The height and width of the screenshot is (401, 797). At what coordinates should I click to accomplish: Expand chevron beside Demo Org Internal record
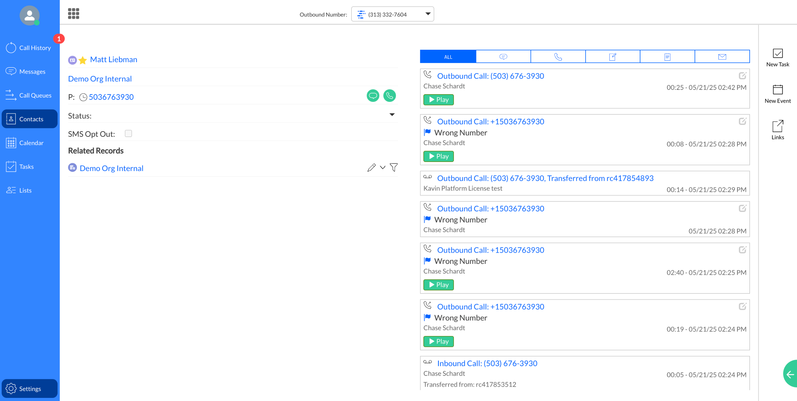pos(383,168)
